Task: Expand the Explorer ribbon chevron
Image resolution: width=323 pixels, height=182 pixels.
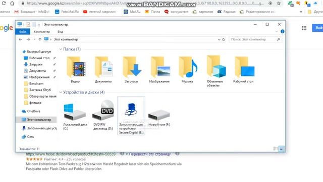Action: [277, 31]
